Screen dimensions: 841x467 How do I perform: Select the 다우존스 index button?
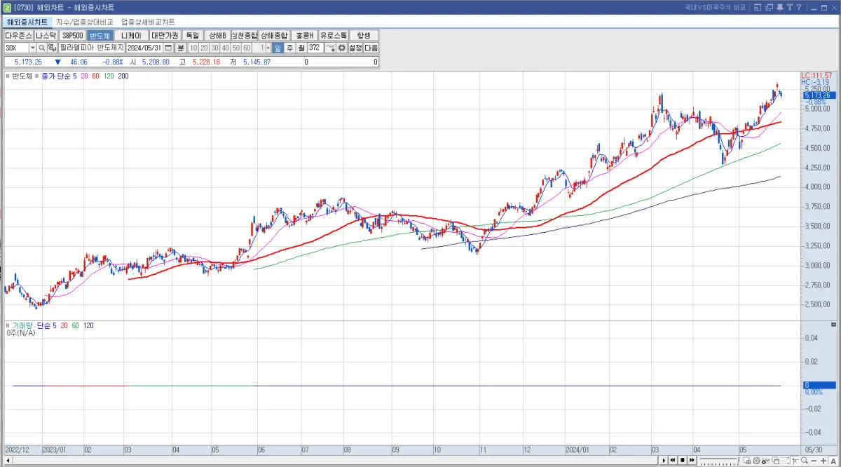pos(19,35)
